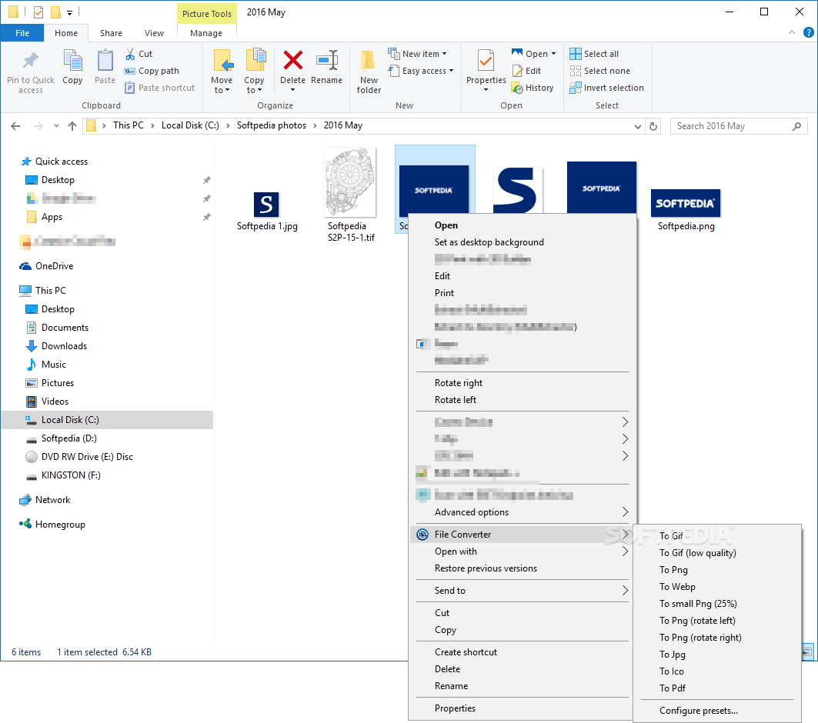Screen dimensions: 818x723
Task: Click the red Delete X icon
Action: [292, 61]
